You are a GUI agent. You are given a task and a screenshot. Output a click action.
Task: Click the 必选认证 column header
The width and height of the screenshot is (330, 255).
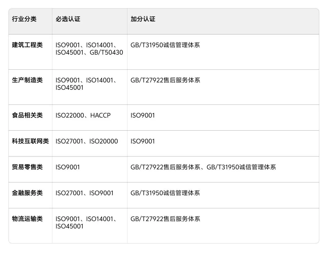68,19
